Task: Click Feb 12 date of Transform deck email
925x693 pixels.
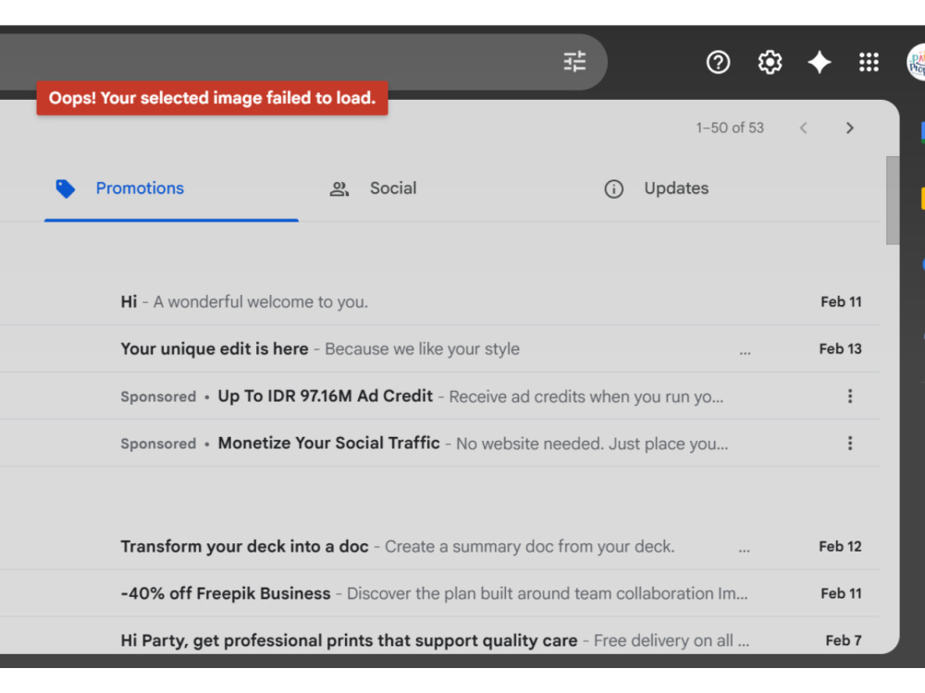Action: click(x=840, y=546)
